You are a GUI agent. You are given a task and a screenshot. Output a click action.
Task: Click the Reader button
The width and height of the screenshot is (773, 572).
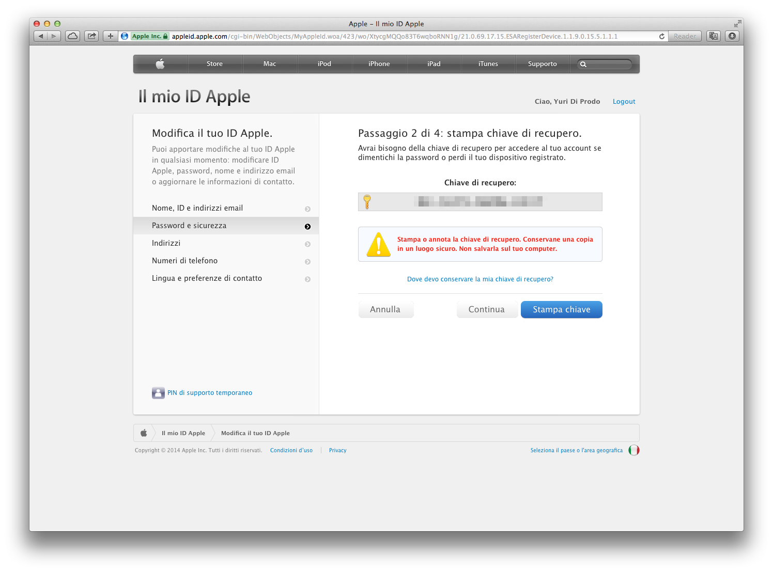[x=685, y=36]
